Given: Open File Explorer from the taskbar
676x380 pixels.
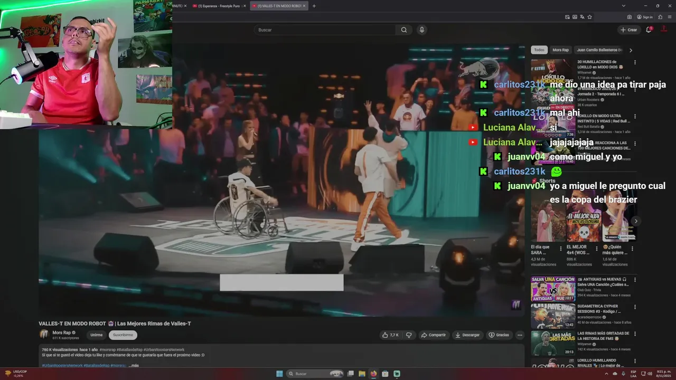Looking at the screenshot, I should (x=362, y=374).
